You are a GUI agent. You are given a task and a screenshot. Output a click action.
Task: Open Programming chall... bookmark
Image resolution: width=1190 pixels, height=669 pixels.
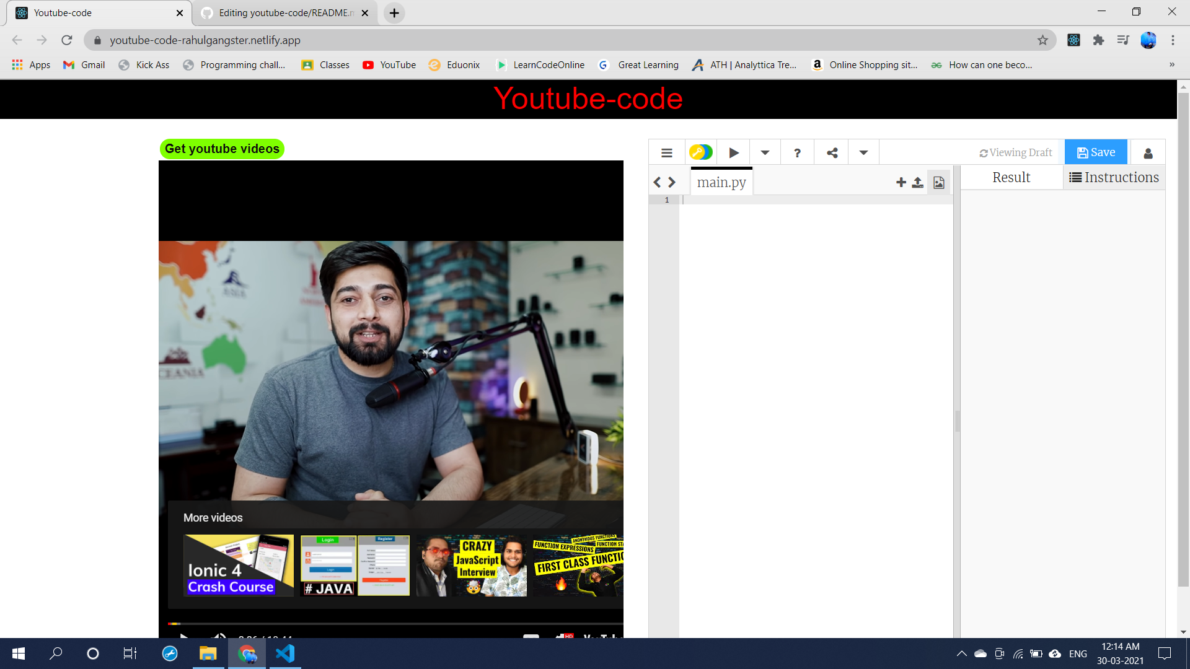pyautogui.click(x=234, y=65)
